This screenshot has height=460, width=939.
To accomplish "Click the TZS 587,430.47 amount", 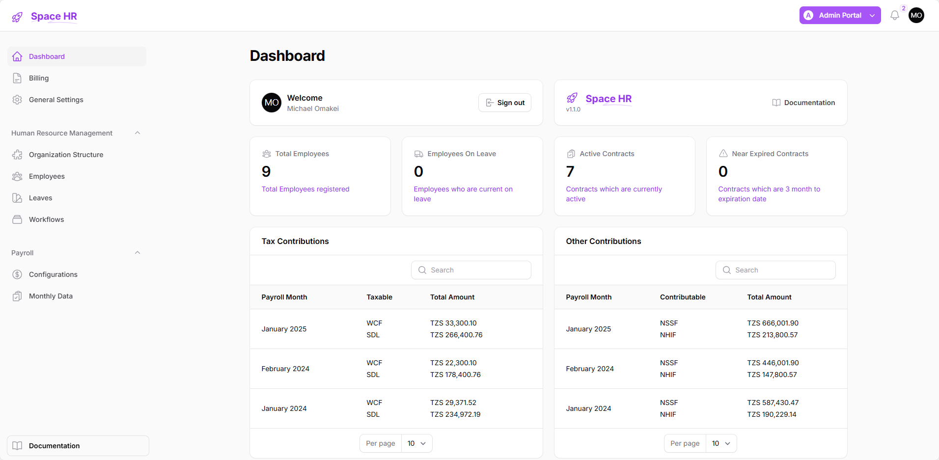I will (773, 403).
